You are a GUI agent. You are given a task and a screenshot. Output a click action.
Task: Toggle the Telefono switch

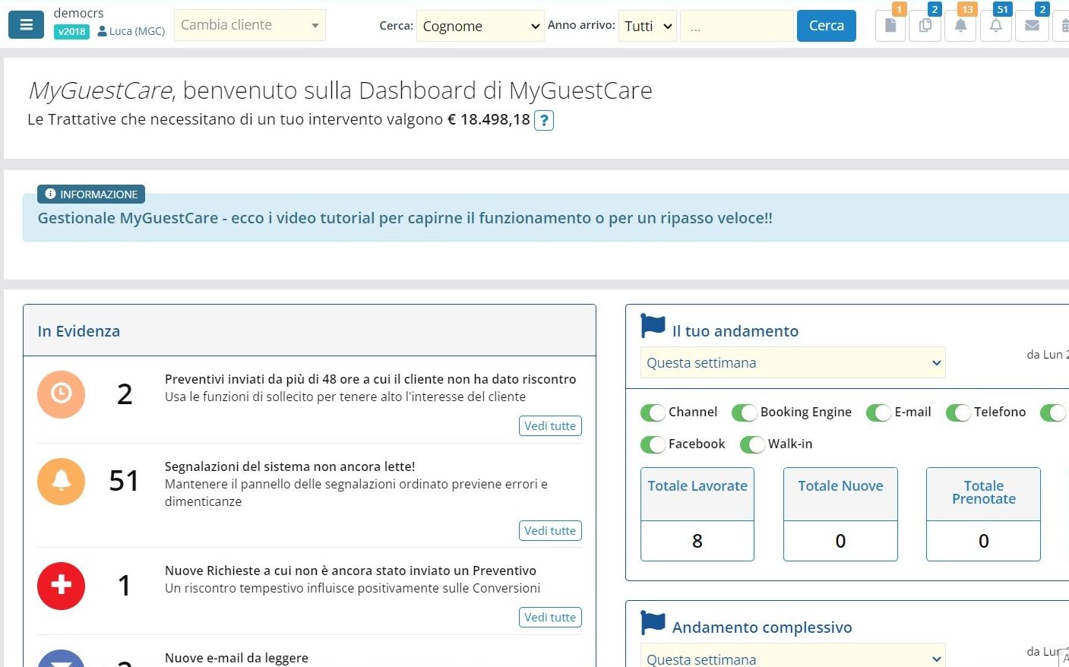(x=958, y=413)
